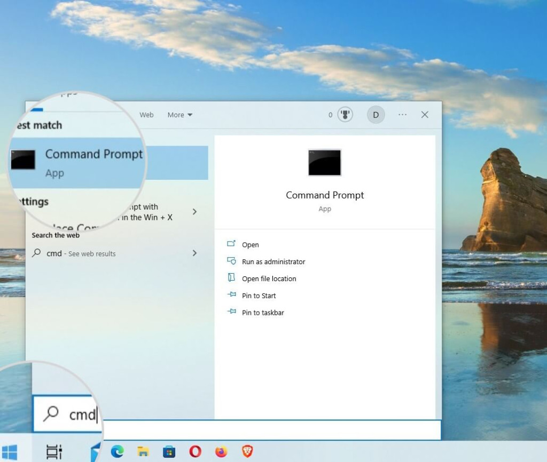
Task: Open File Explorer from the taskbar
Action: click(143, 452)
